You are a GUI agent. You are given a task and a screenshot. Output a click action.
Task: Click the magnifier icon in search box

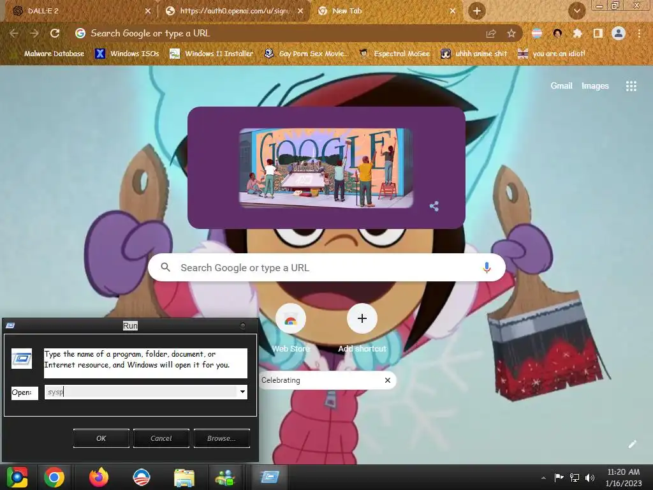165,267
